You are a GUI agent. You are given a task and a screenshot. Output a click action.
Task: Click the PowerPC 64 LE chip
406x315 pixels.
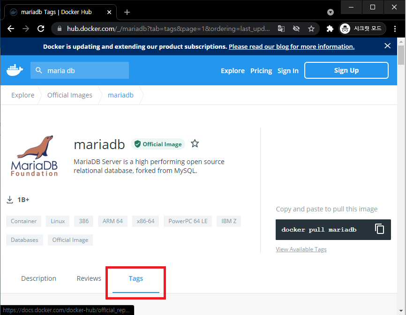[x=188, y=221]
